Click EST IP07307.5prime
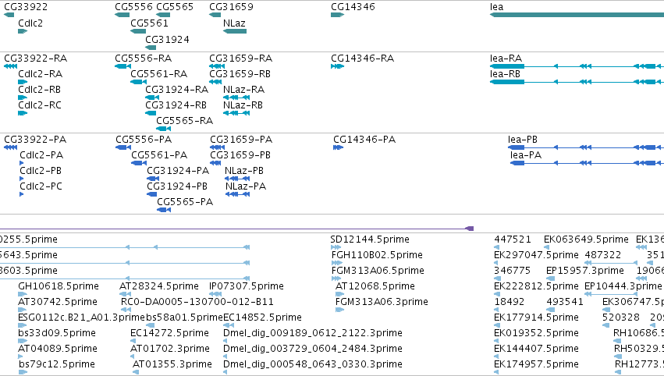The height and width of the screenshot is (376, 664). point(247,286)
